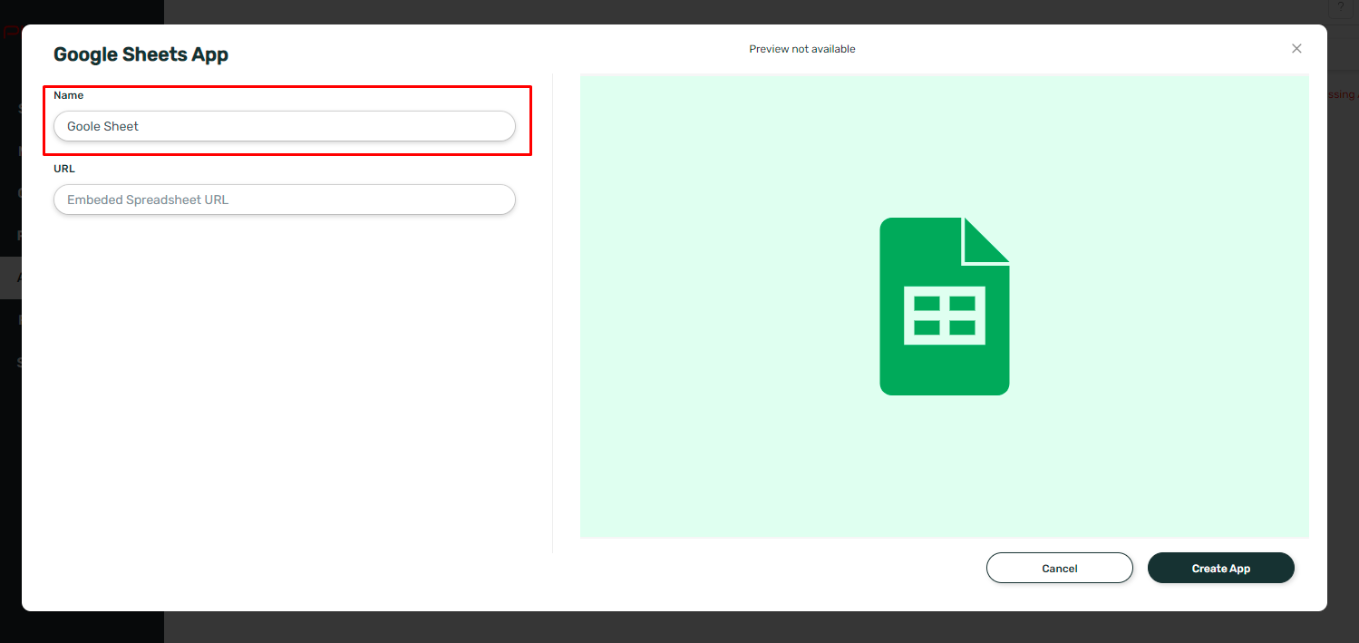This screenshot has height=643, width=1359.
Task: Click the Google Sheets App dialog title
Action: click(x=141, y=54)
